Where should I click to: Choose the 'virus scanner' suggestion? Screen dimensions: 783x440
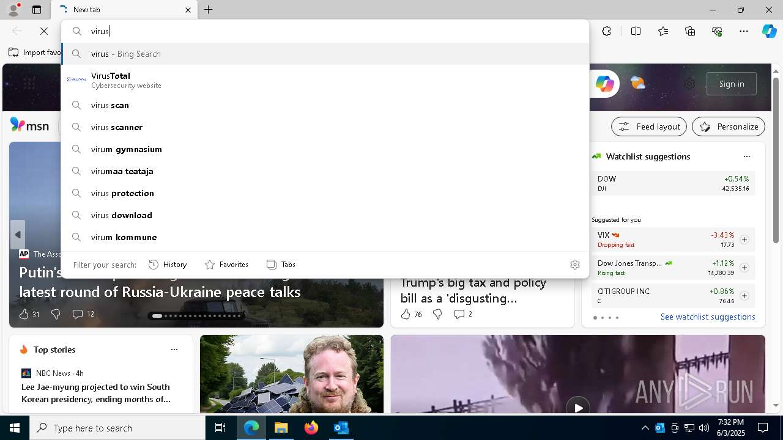[x=325, y=127]
